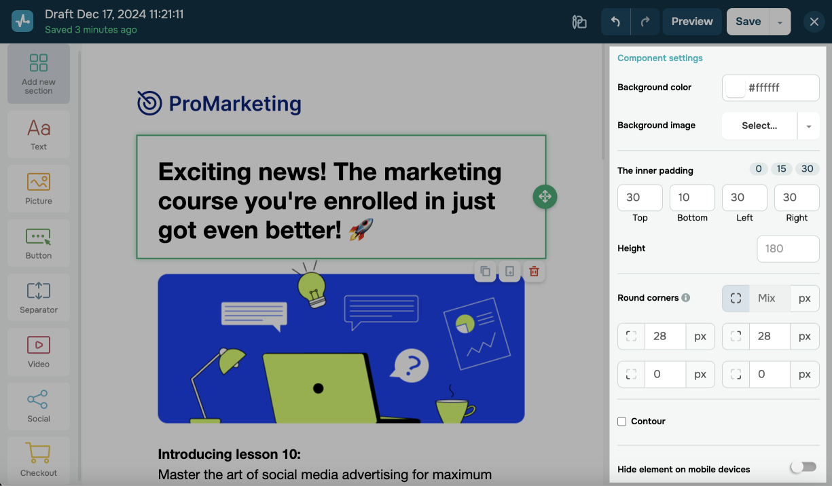Click the green move handle icon
Viewport: 832px width, 486px height.
click(545, 197)
